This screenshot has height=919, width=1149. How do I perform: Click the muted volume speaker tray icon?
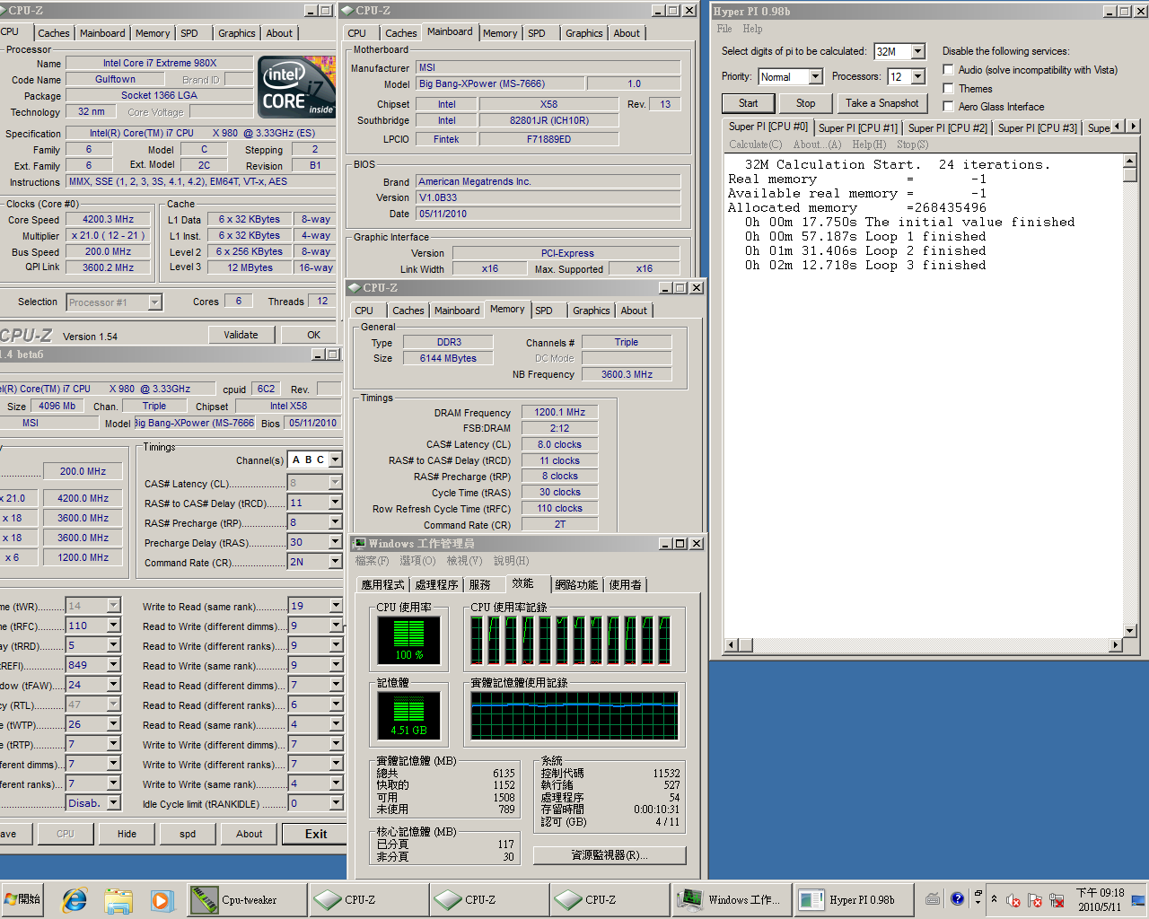pos(1013,900)
